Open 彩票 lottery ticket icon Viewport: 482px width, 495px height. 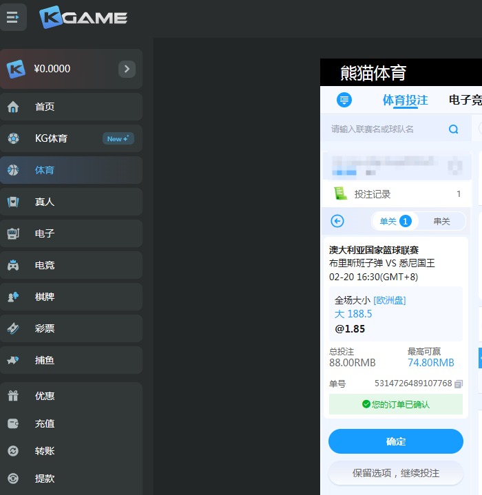point(13,328)
